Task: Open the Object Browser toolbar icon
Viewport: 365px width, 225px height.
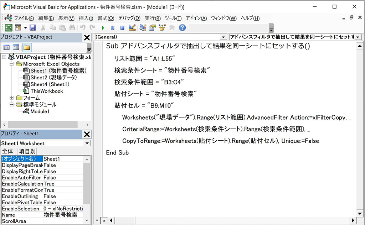Action: tap(162, 28)
